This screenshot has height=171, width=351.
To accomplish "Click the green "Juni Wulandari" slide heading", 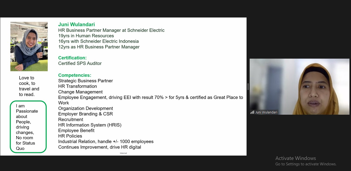I will tap(77, 25).
